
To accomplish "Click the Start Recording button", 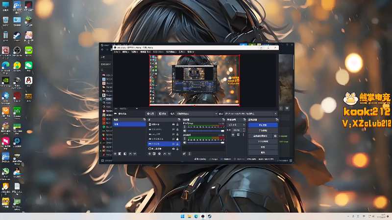I will (263, 131).
